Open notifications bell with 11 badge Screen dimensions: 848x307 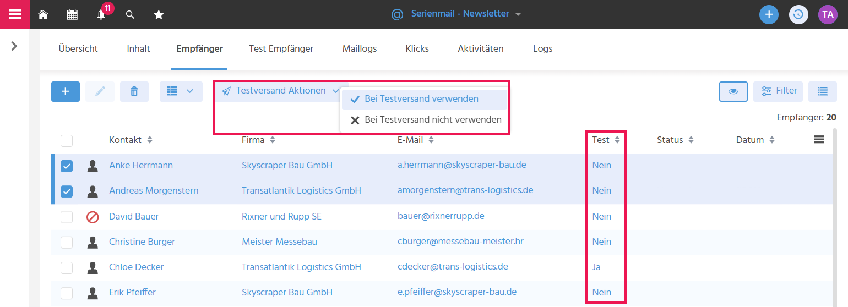point(101,14)
